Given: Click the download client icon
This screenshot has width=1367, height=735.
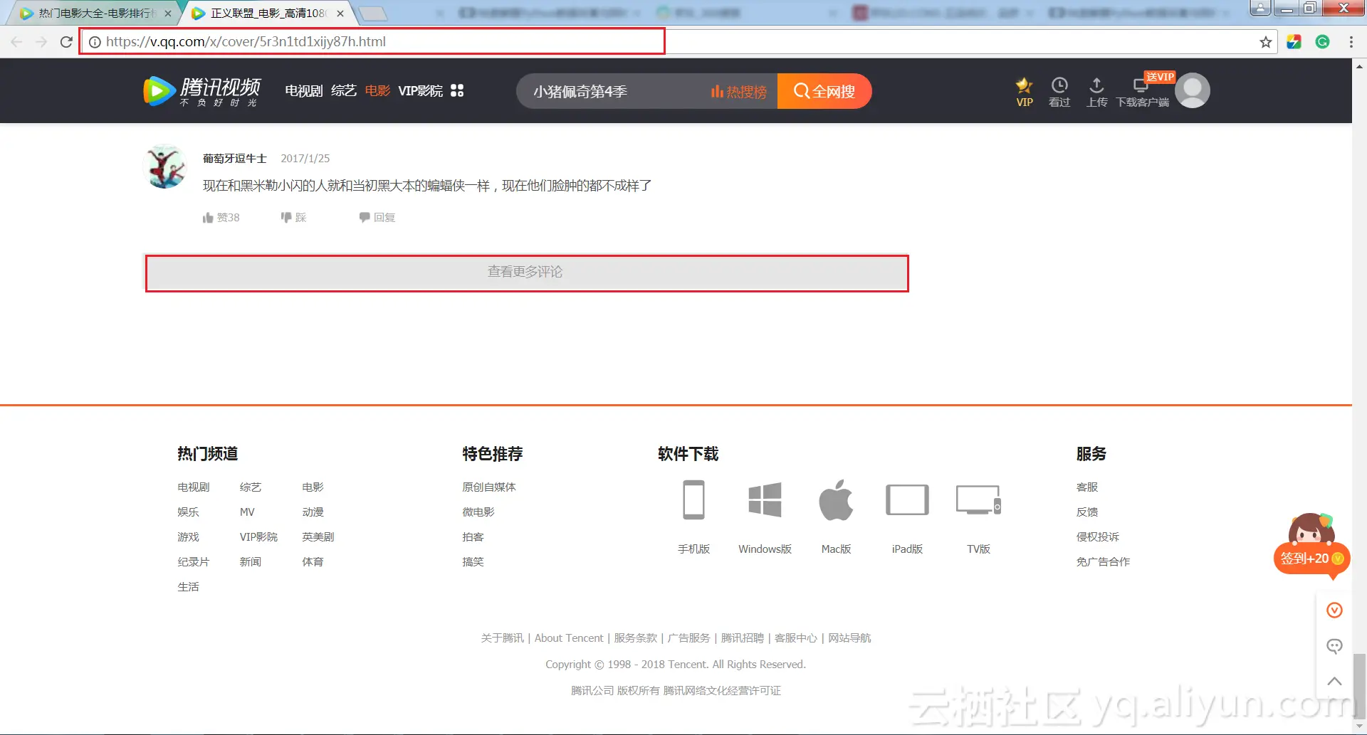Looking at the screenshot, I should (1142, 92).
